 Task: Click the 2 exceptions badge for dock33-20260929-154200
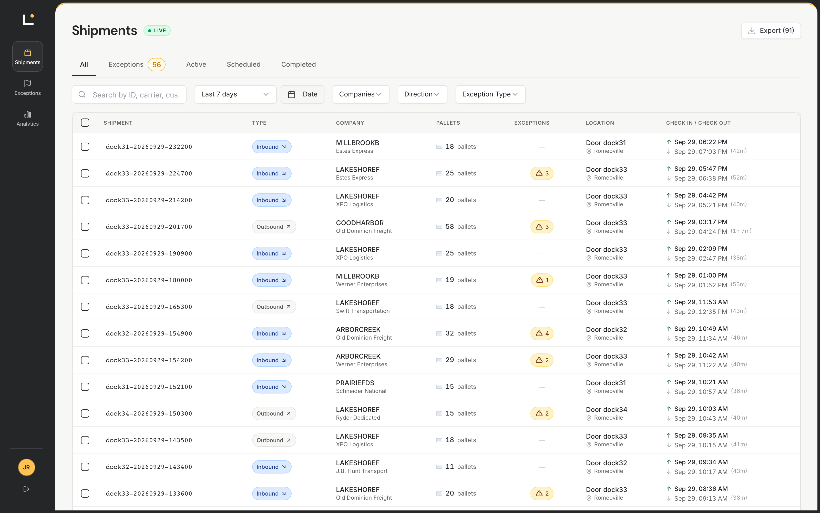point(542,360)
